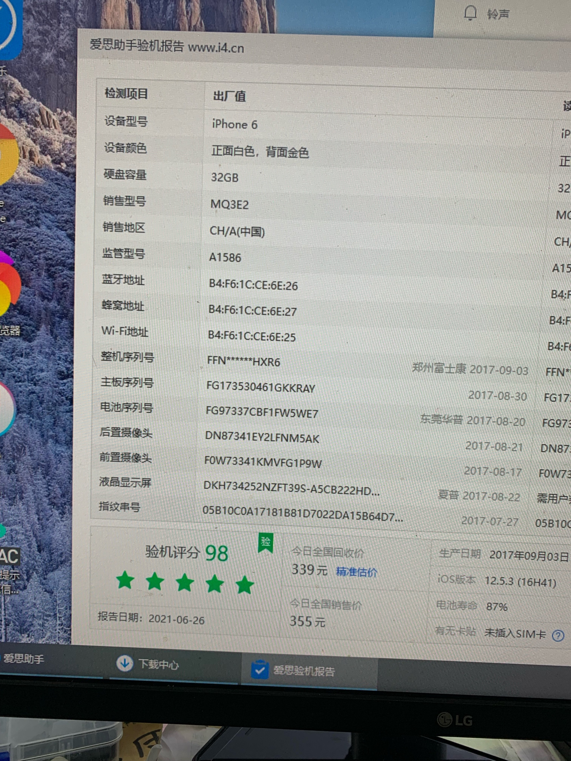571x761 pixels.
Task: Click the 出厂值 column header
Action: click(x=229, y=96)
